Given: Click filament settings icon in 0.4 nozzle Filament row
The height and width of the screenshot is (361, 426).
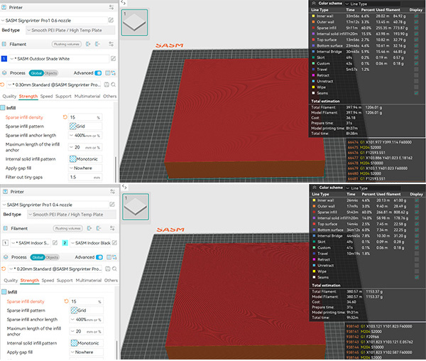Looking at the screenshot, I should (x=112, y=228).
